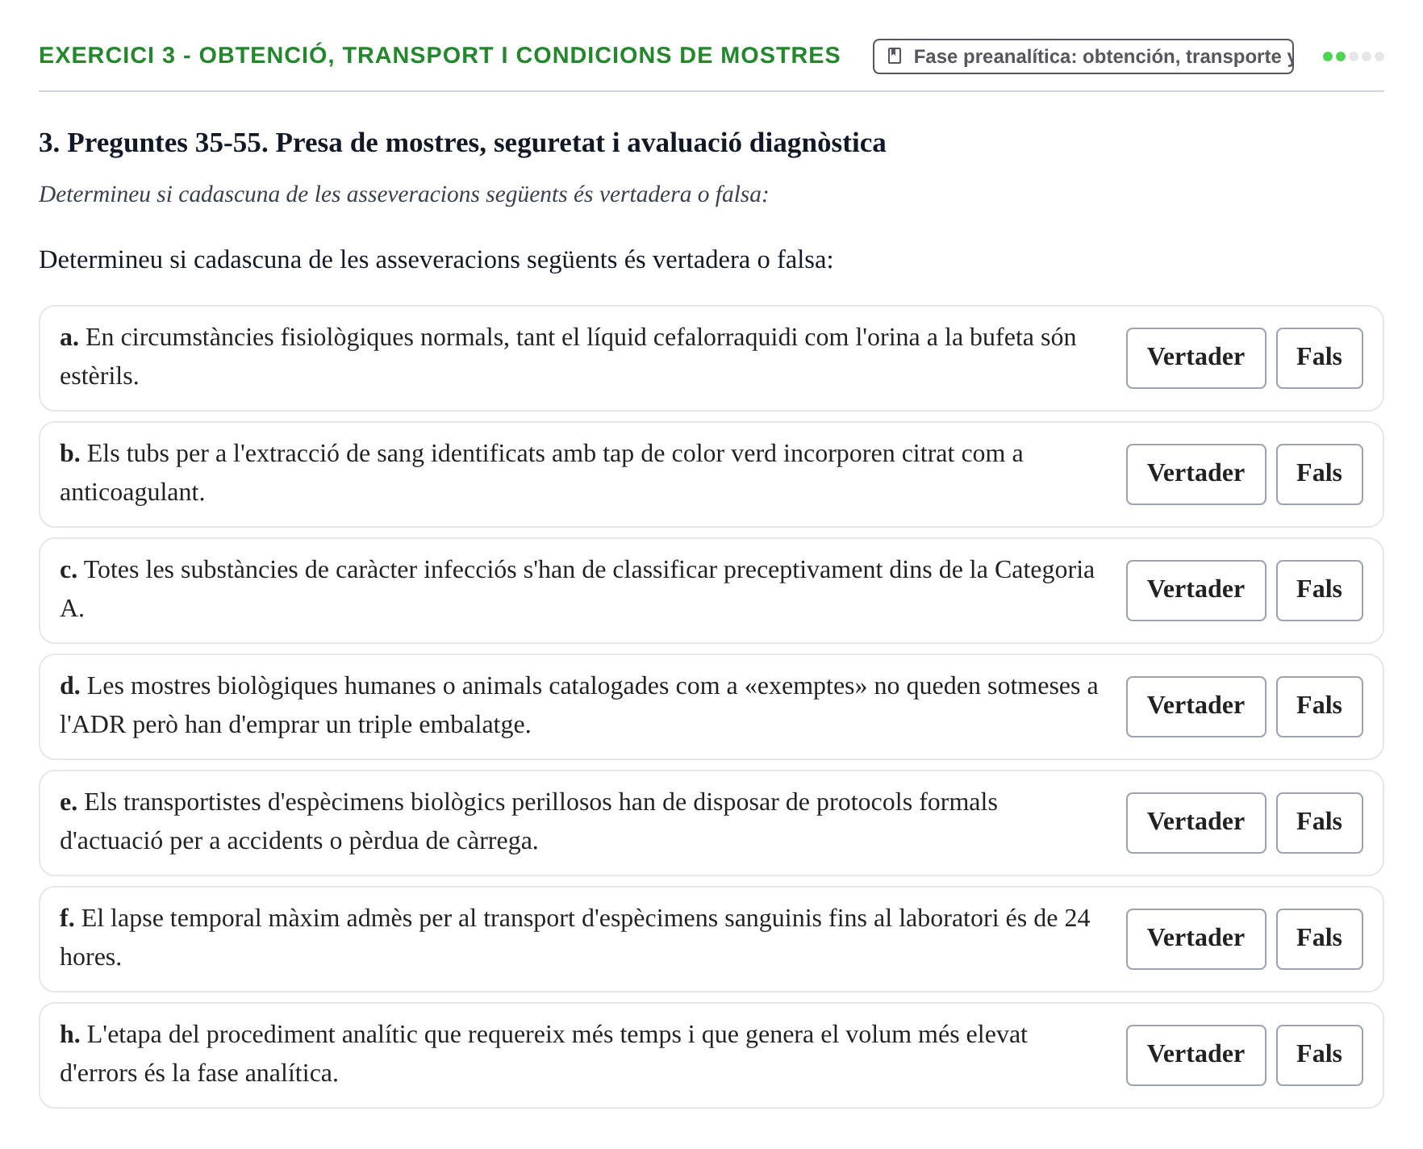Mark statement a as Vertader

(1196, 358)
